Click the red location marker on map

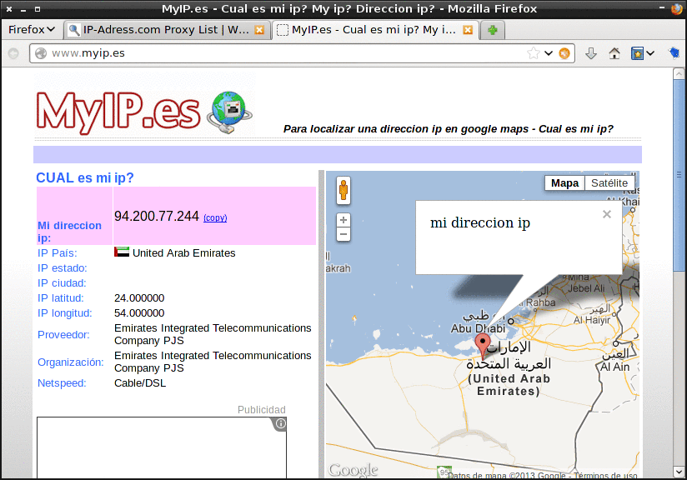pyautogui.click(x=483, y=346)
